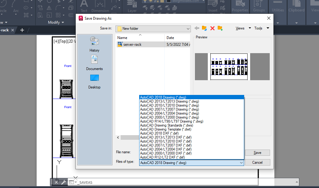Open the Fillet tool dropdown arrow

63,8
